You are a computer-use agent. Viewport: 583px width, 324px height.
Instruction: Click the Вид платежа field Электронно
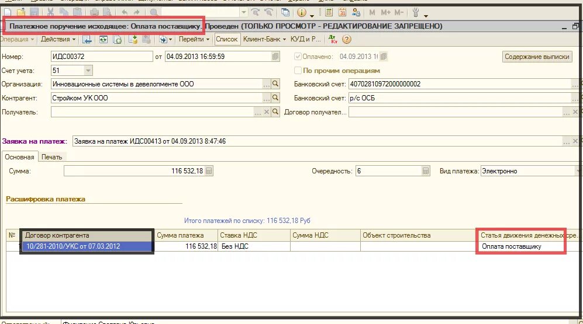click(528, 171)
